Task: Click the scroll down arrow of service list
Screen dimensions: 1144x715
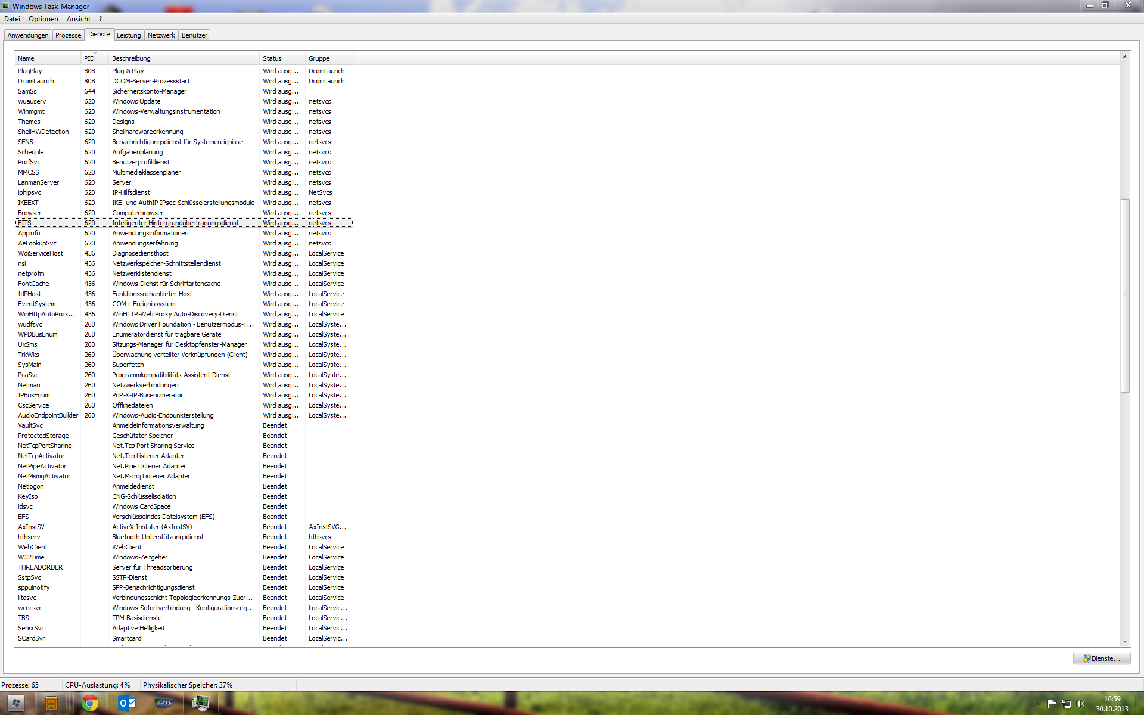Action: coord(1125,642)
